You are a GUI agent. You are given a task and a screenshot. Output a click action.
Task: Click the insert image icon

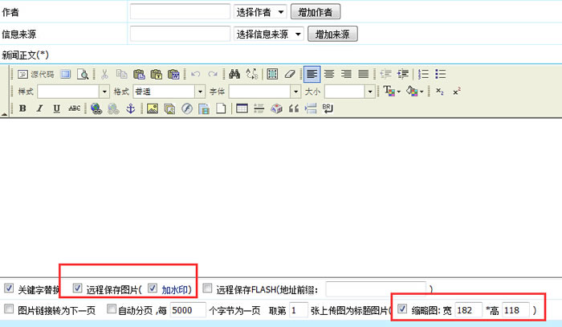(x=153, y=108)
